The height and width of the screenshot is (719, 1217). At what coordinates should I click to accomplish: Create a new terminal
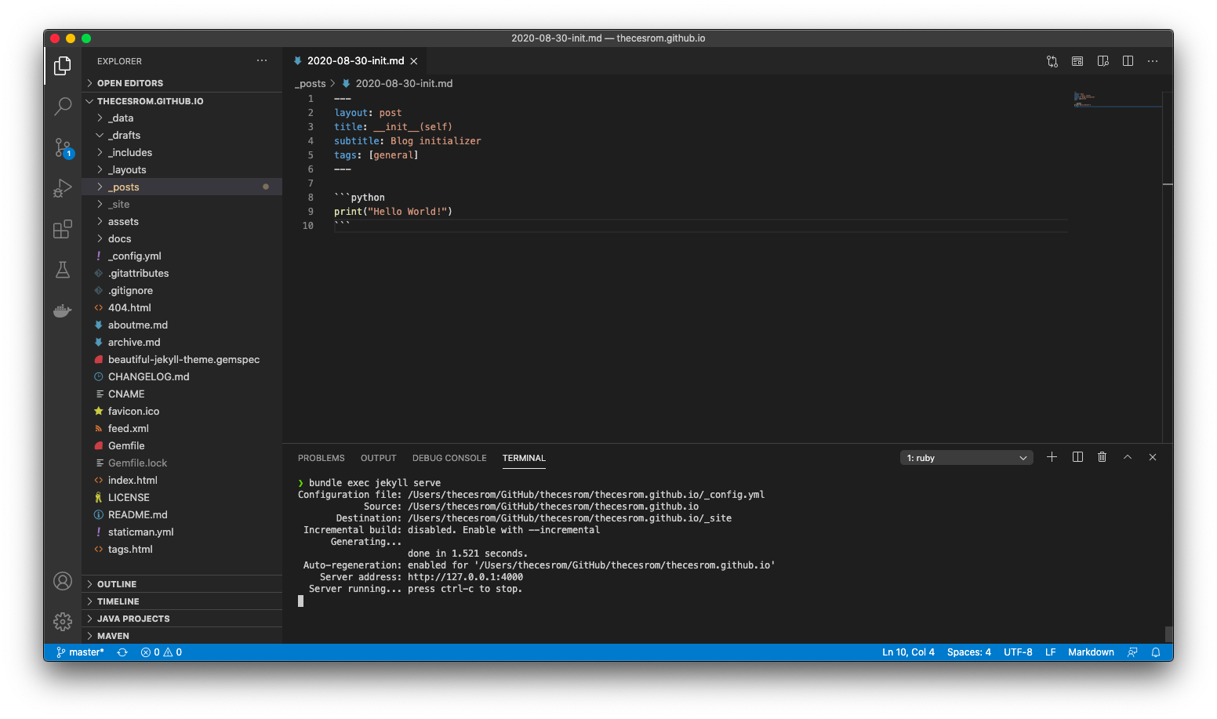(x=1052, y=457)
